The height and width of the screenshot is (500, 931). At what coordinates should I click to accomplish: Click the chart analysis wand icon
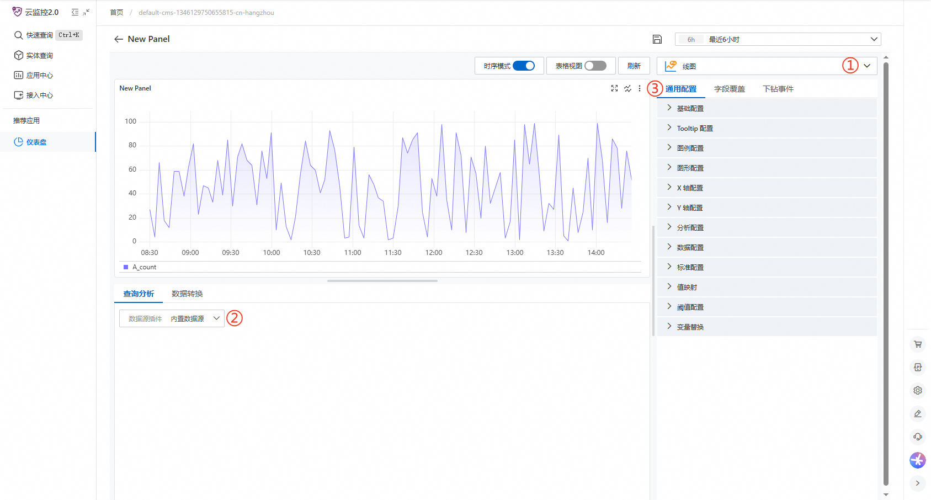tap(627, 88)
